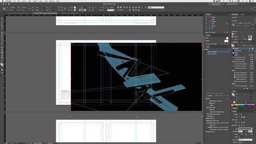
Task: Select the Hand tool
Action: (2, 57)
